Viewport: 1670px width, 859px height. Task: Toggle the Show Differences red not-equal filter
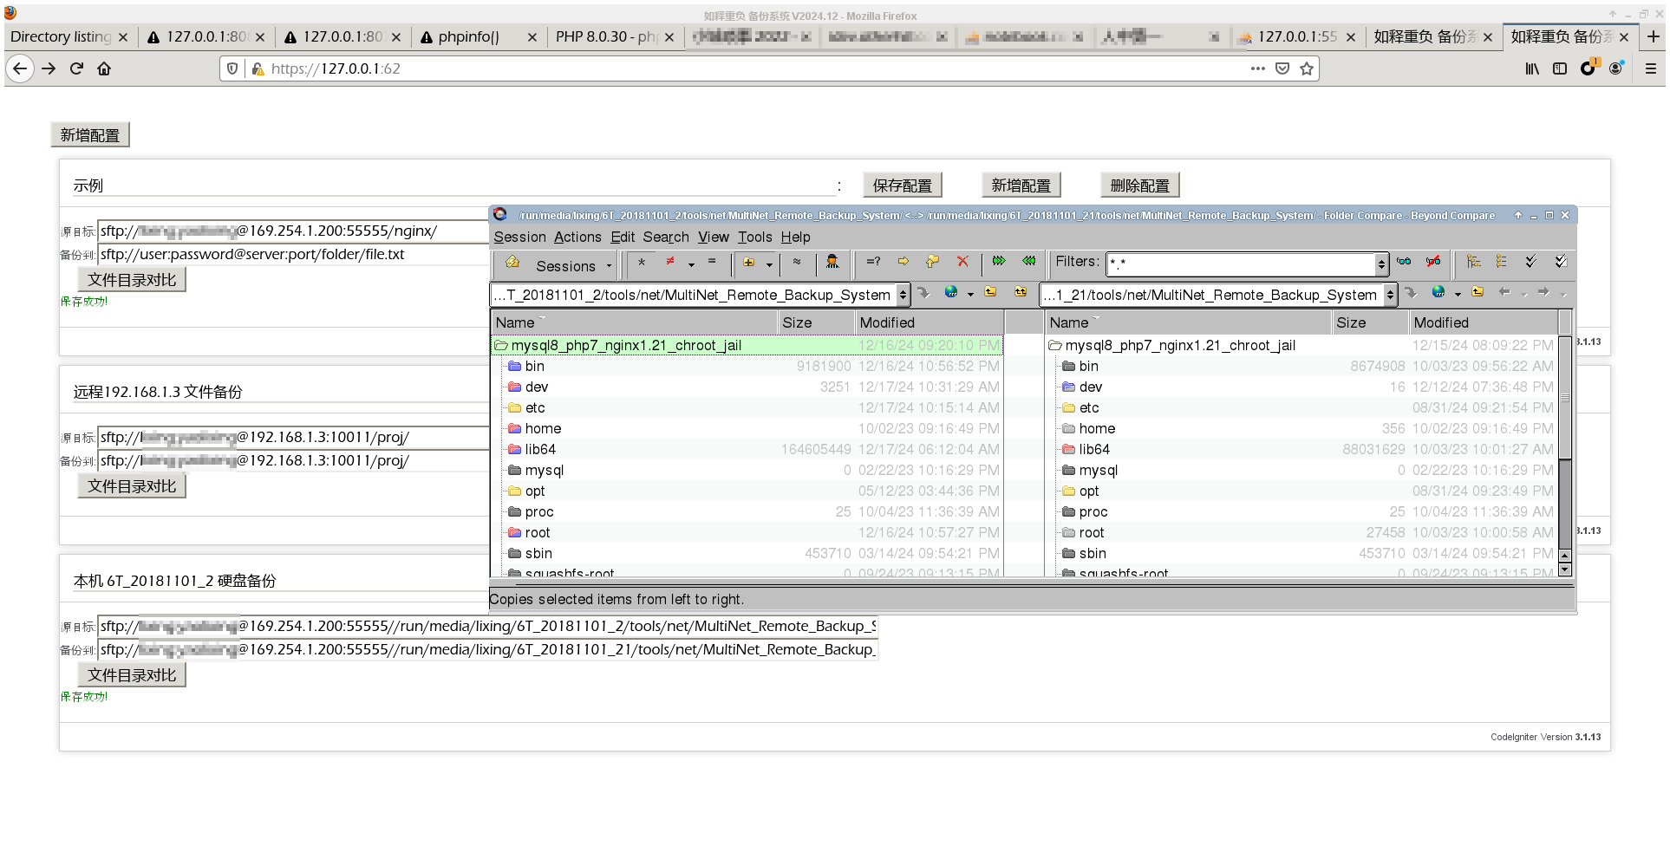click(x=670, y=262)
